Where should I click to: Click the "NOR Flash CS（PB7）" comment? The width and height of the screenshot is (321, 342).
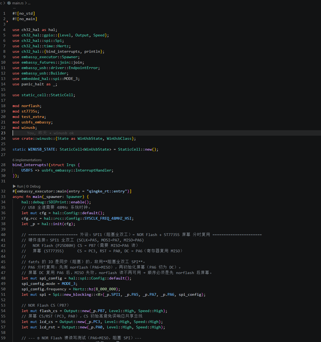click(x=45, y=305)
